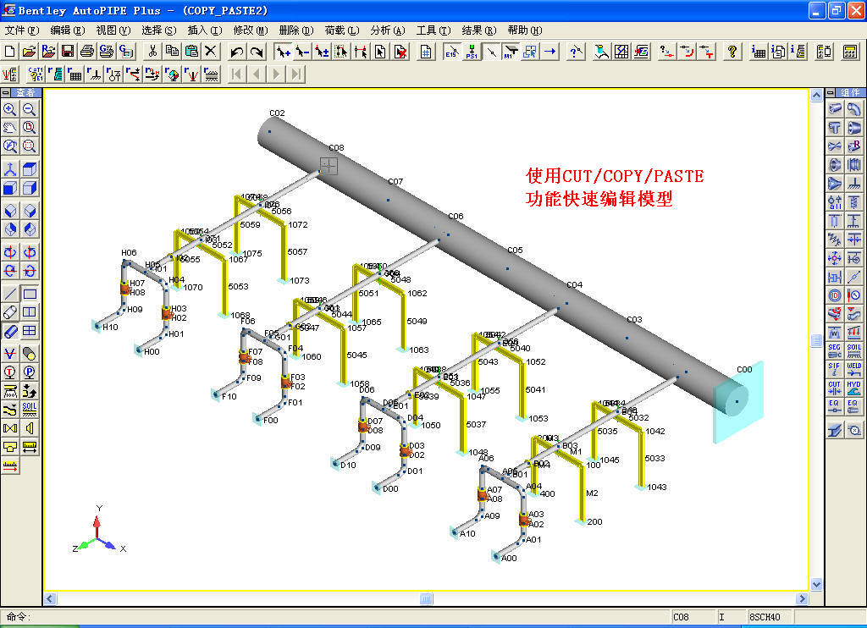867x628 pixels.
Task: Click the yellow question mark help icon
Action: 732,52
